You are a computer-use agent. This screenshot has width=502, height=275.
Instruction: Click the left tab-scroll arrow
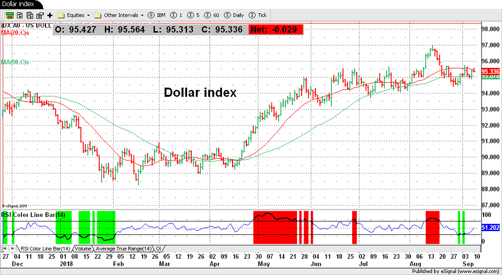click(x=5, y=248)
